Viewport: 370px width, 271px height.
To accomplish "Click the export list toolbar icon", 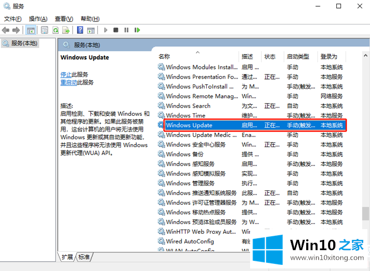I will pos(66,30).
